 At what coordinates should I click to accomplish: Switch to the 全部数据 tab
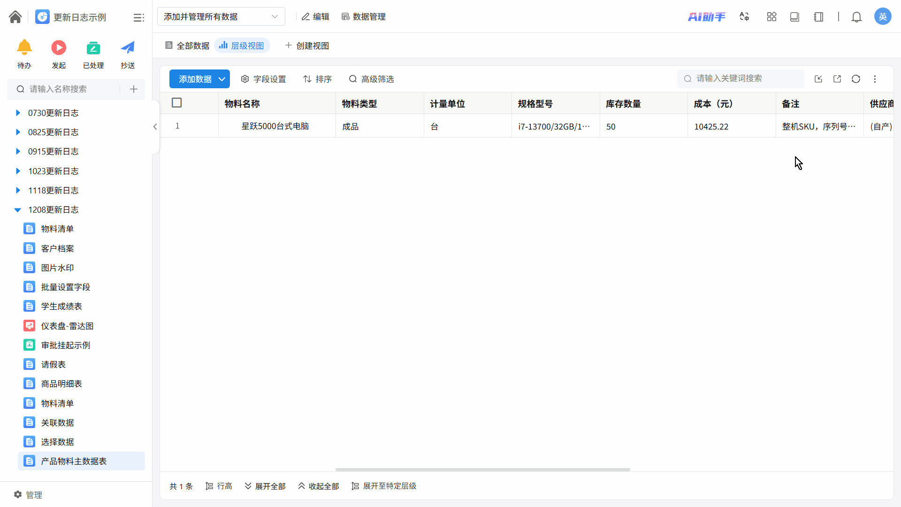coord(187,46)
